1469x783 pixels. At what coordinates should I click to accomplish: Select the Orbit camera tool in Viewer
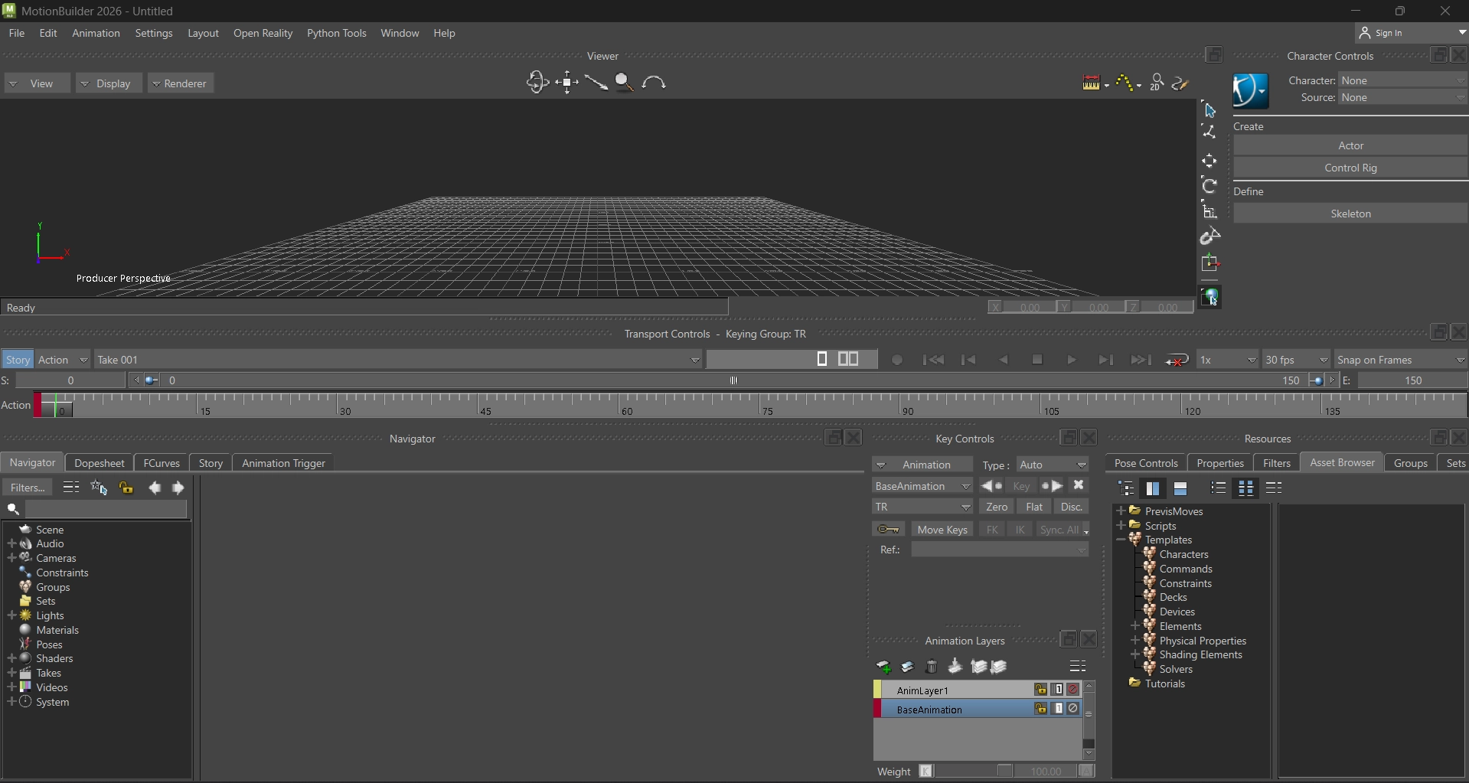tap(537, 83)
